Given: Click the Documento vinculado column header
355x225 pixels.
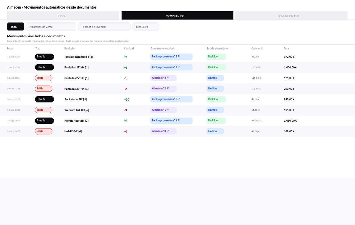Looking at the screenshot, I should coord(163,49).
